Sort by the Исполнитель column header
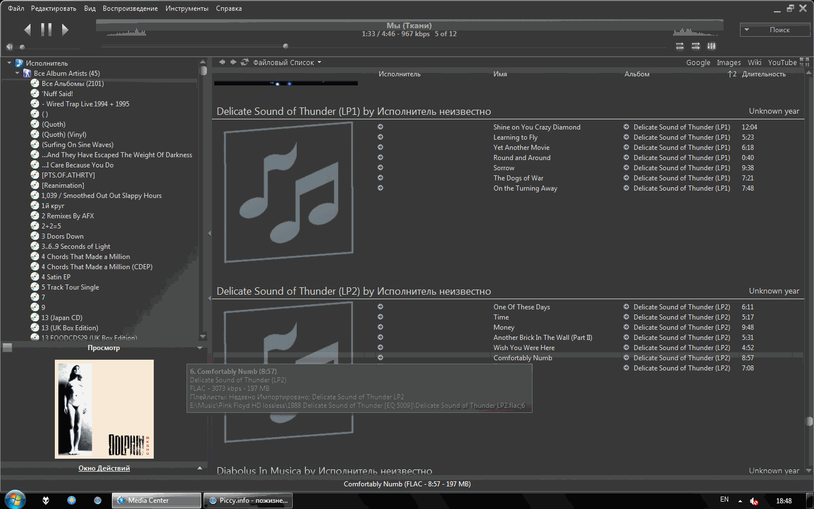The height and width of the screenshot is (509, 814). coord(400,74)
